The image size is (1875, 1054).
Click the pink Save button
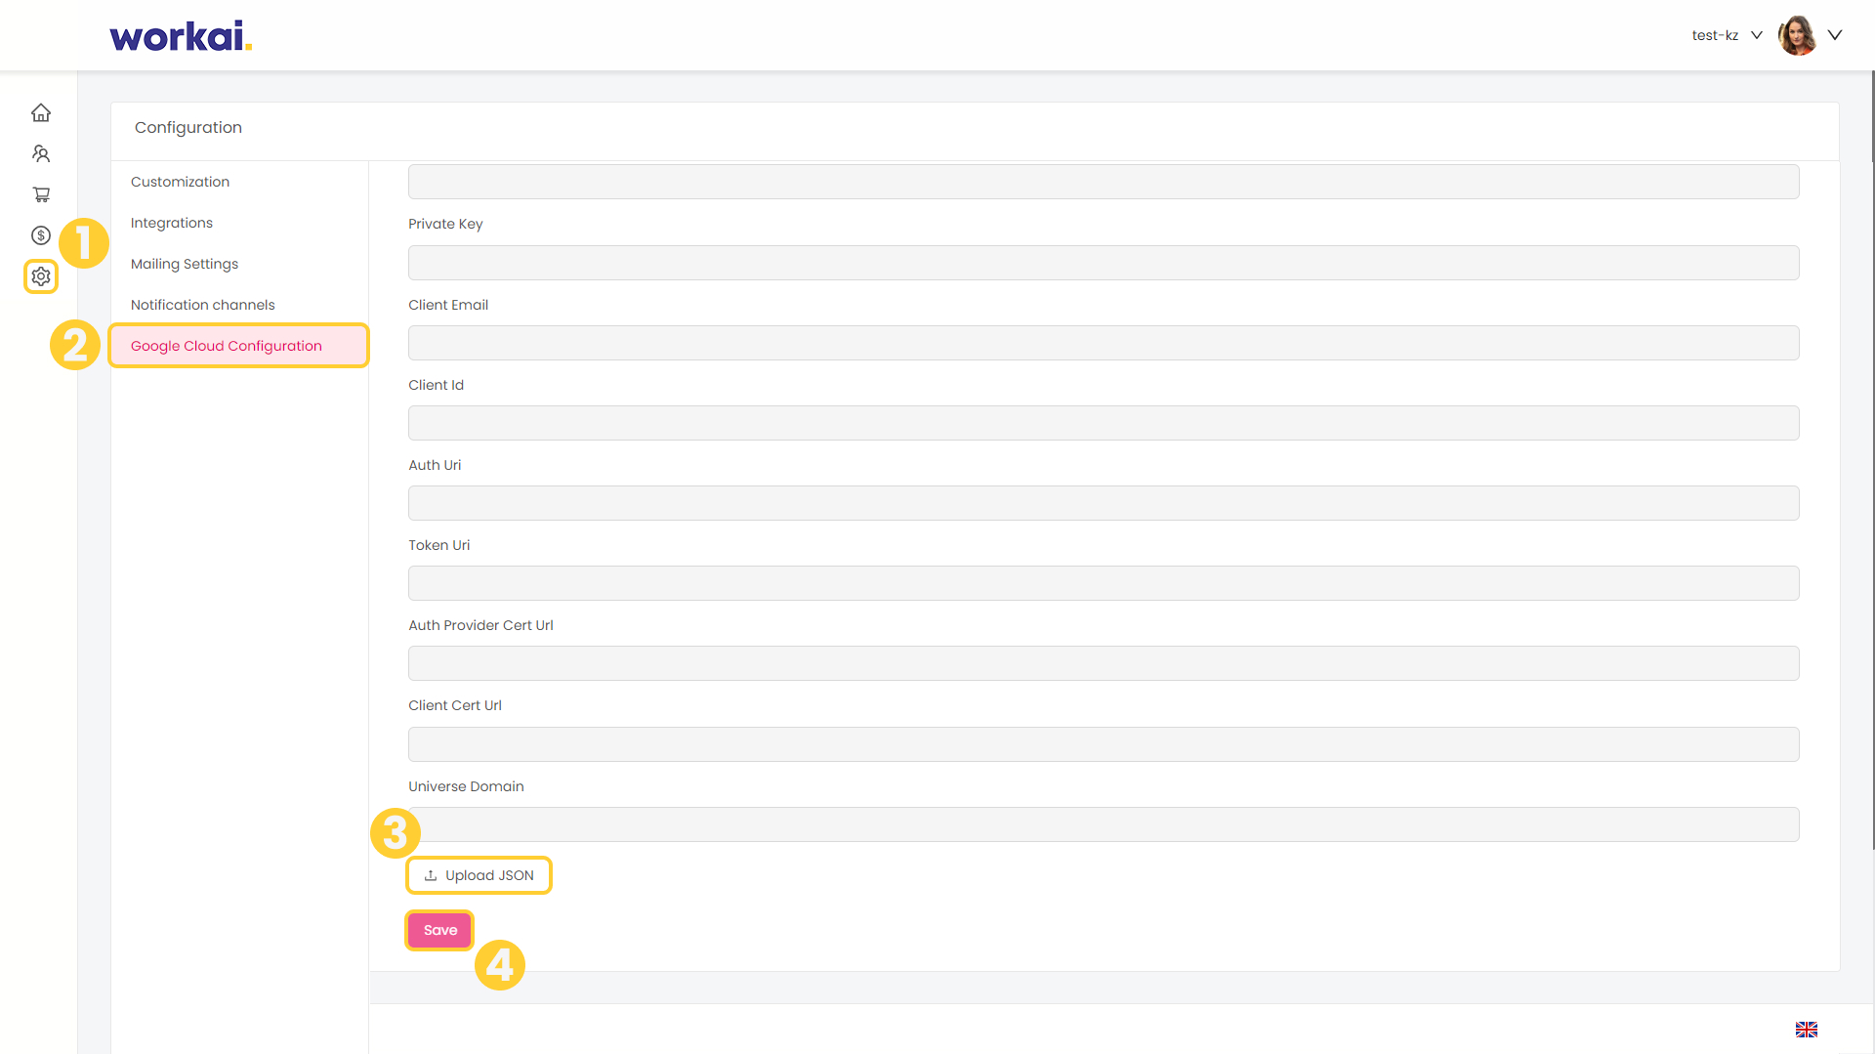(440, 930)
